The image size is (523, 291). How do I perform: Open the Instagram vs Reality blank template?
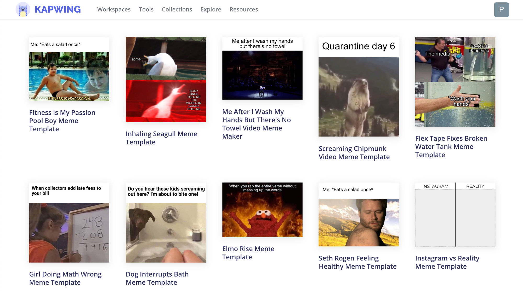tap(455, 214)
